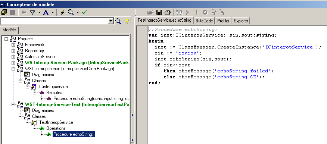Image resolution: width=327 pixels, height=144 pixels.
Task: Click the step over arrow icon
Action: click(x=214, y=13)
